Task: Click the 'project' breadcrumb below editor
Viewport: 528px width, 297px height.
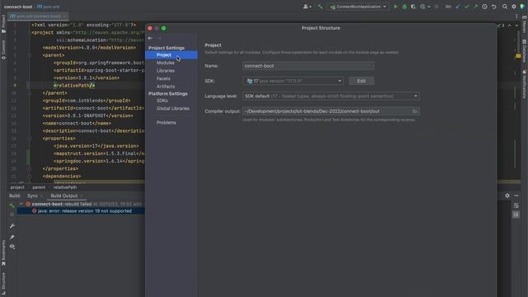Action: coord(17,187)
